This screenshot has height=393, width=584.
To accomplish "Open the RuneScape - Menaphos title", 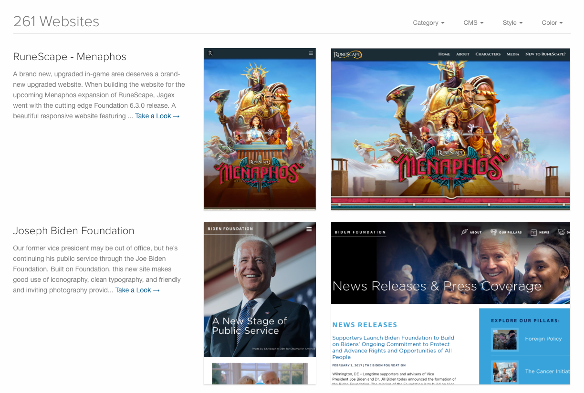I will (70, 57).
